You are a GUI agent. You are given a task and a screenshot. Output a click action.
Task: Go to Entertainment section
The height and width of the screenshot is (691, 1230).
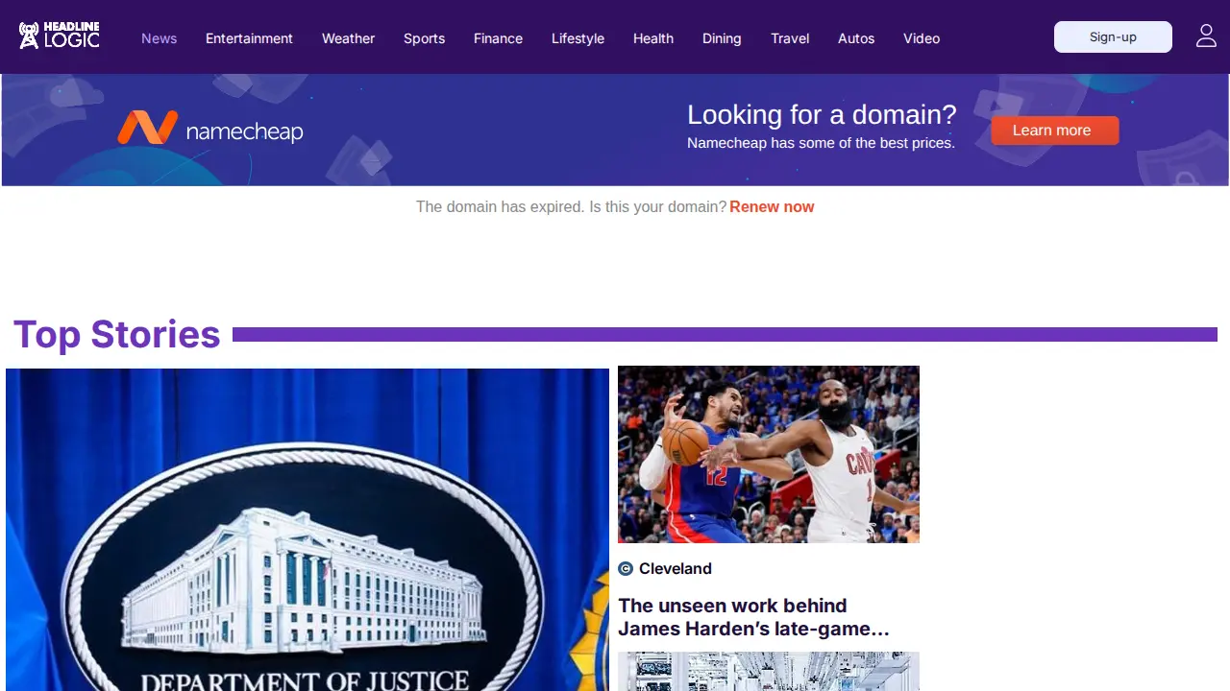point(249,38)
